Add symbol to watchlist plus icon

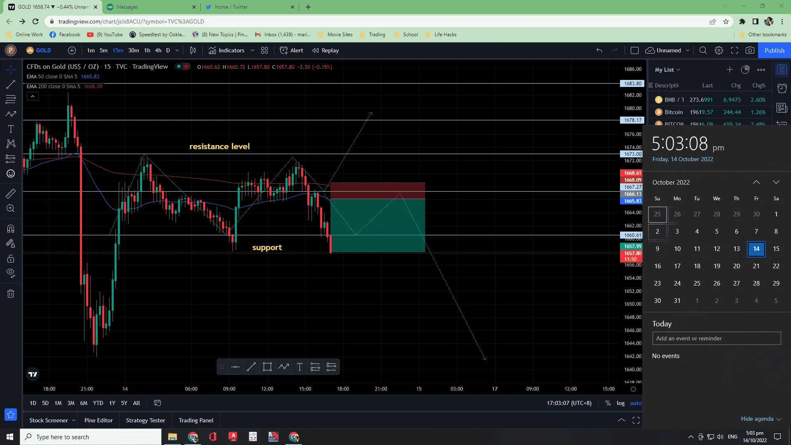[730, 70]
